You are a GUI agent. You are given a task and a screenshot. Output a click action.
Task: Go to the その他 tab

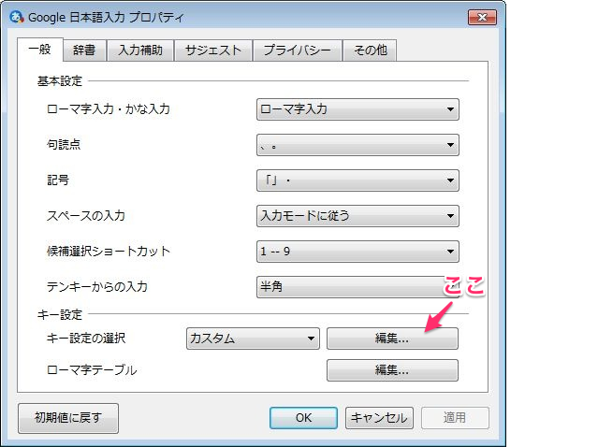(370, 50)
